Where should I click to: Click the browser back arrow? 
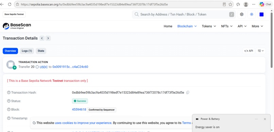pyautogui.click(x=2, y=4)
